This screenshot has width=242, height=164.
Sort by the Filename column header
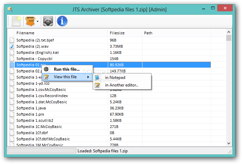tap(61, 33)
